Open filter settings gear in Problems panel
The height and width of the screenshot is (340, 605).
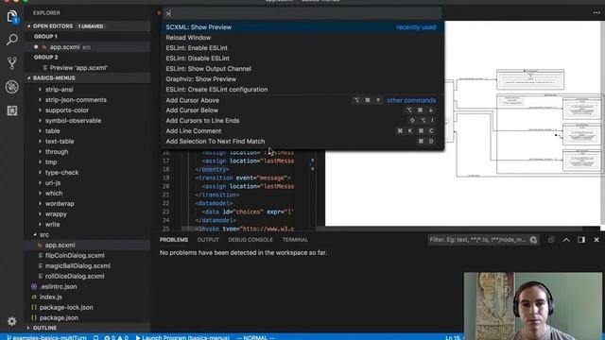point(533,240)
